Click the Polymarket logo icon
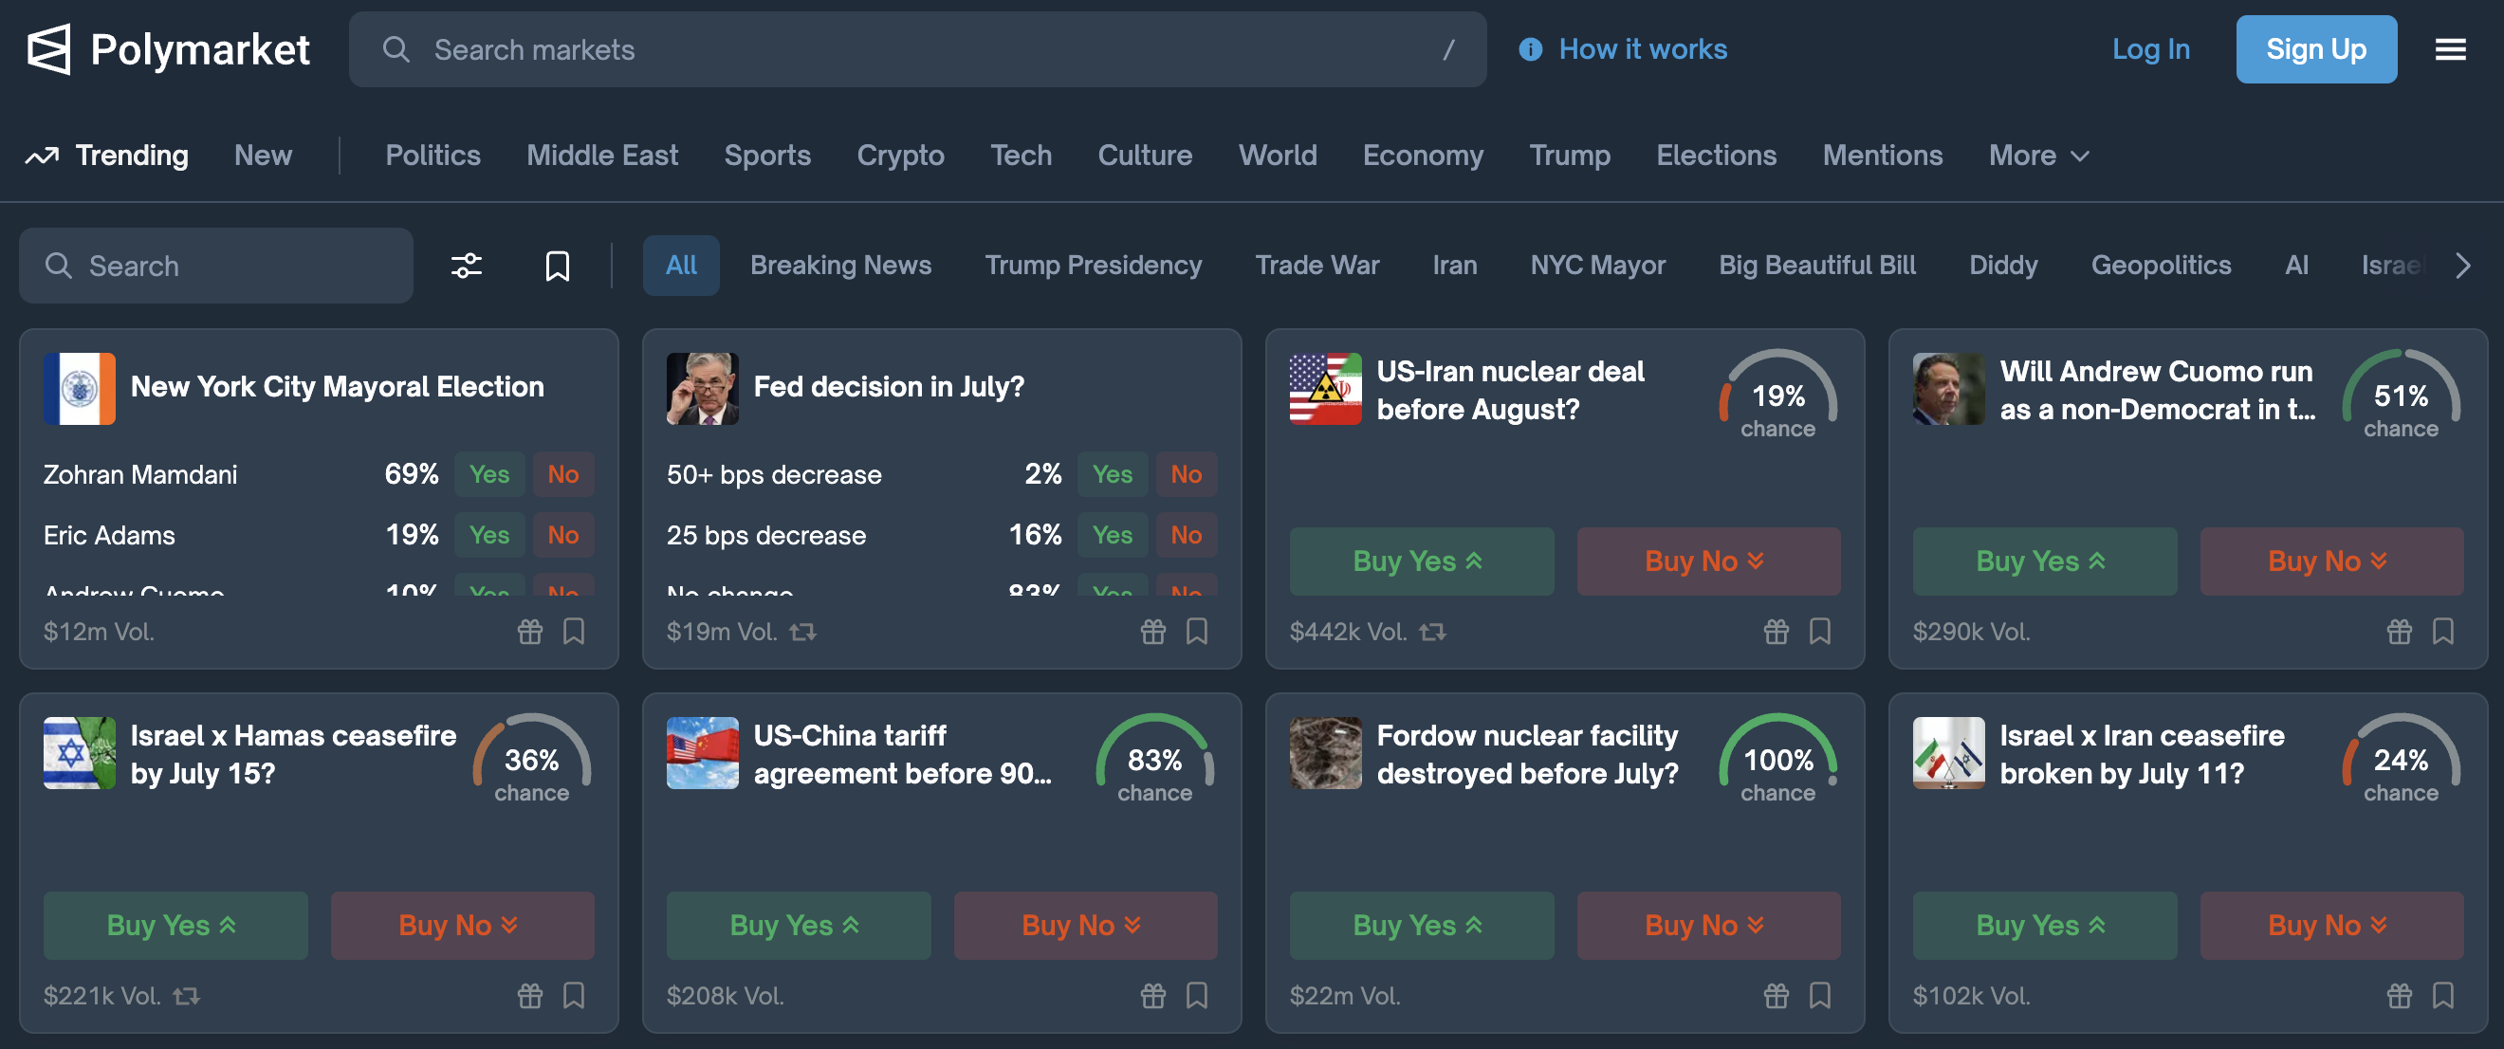The height and width of the screenshot is (1049, 2504). pyautogui.click(x=48, y=49)
